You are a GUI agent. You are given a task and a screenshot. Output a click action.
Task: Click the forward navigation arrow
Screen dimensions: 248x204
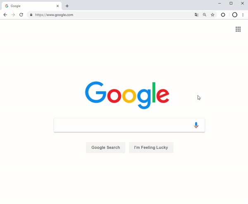click(x=13, y=15)
